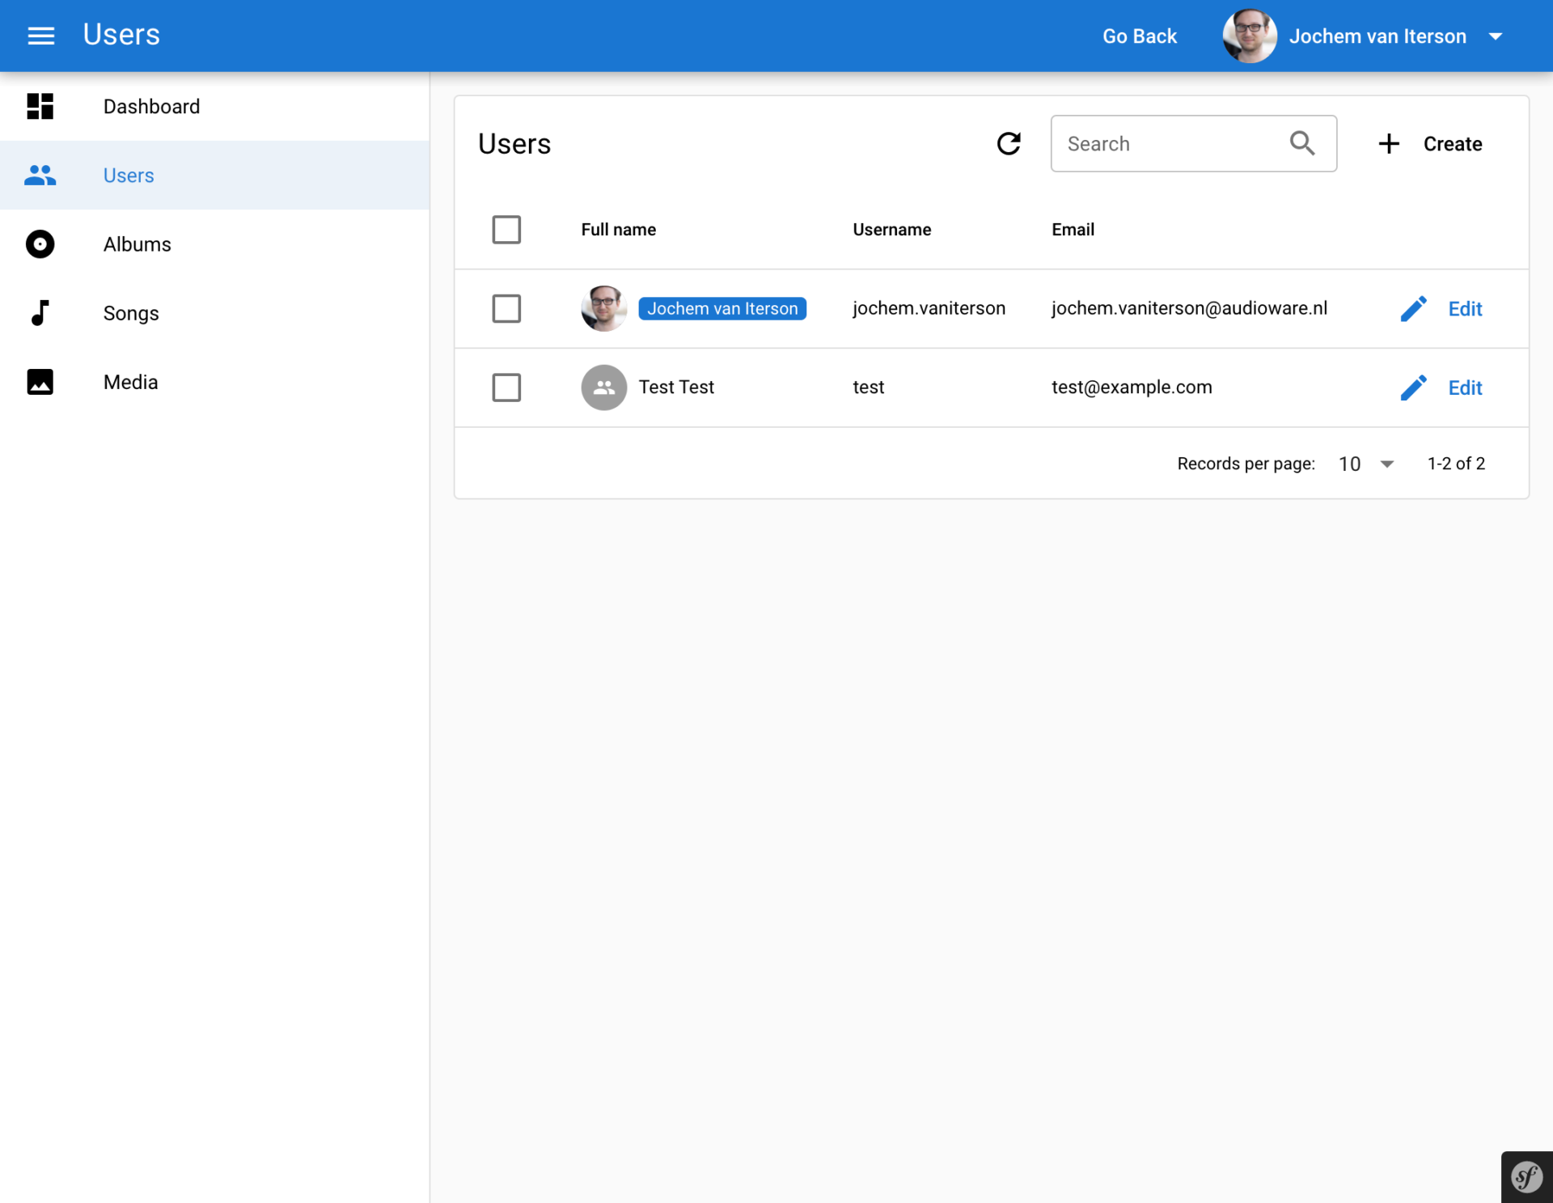
Task: Toggle the select-all checkbox in table header
Action: (x=506, y=230)
